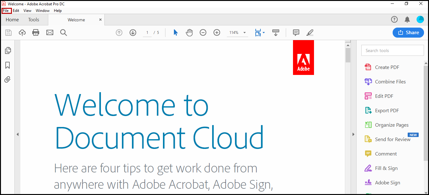The width and height of the screenshot is (429, 195).
Task: Launch the Fill & Sign tool
Action: [381, 168]
